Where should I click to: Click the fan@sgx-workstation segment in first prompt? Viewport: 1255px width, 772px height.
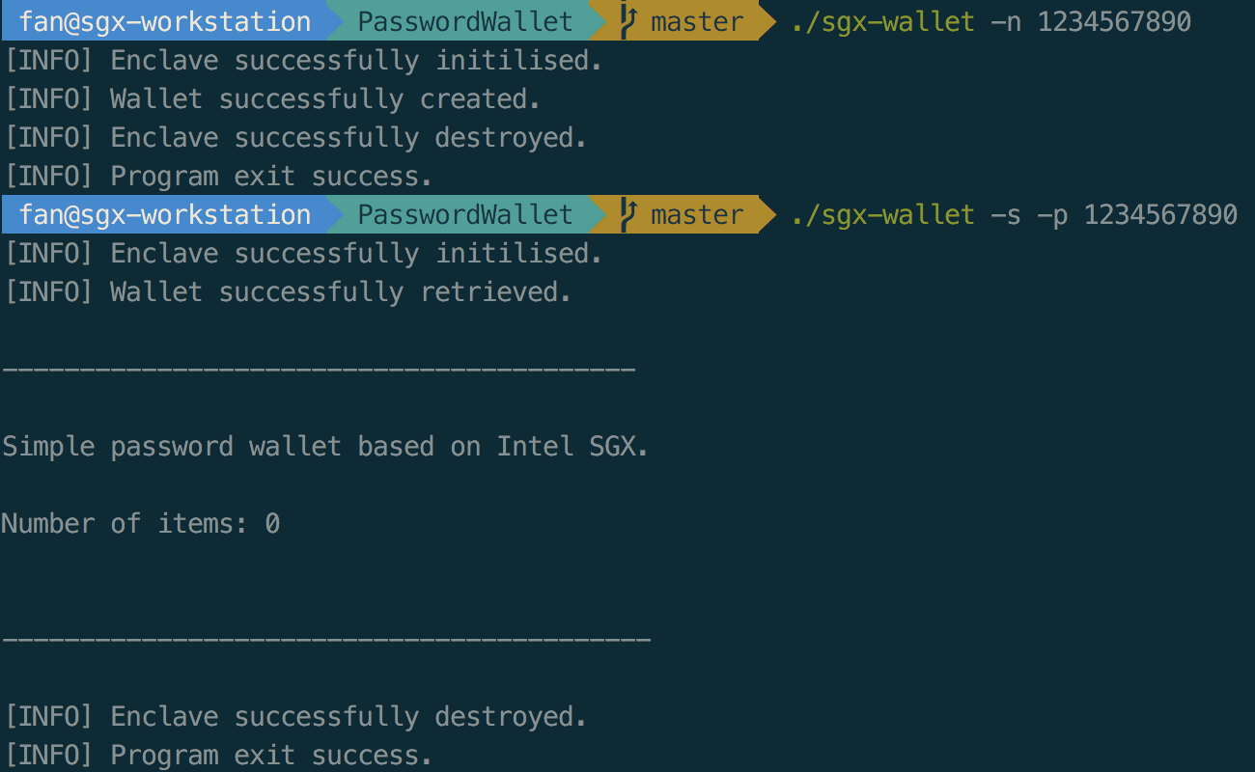pyautogui.click(x=165, y=21)
